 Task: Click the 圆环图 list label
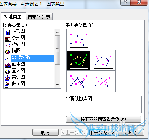tap(19, 70)
